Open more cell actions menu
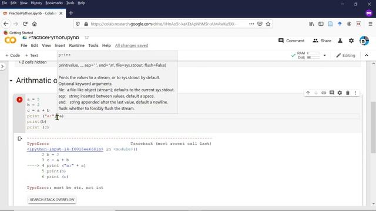Viewport: 376px width, 211px height. 355,93
